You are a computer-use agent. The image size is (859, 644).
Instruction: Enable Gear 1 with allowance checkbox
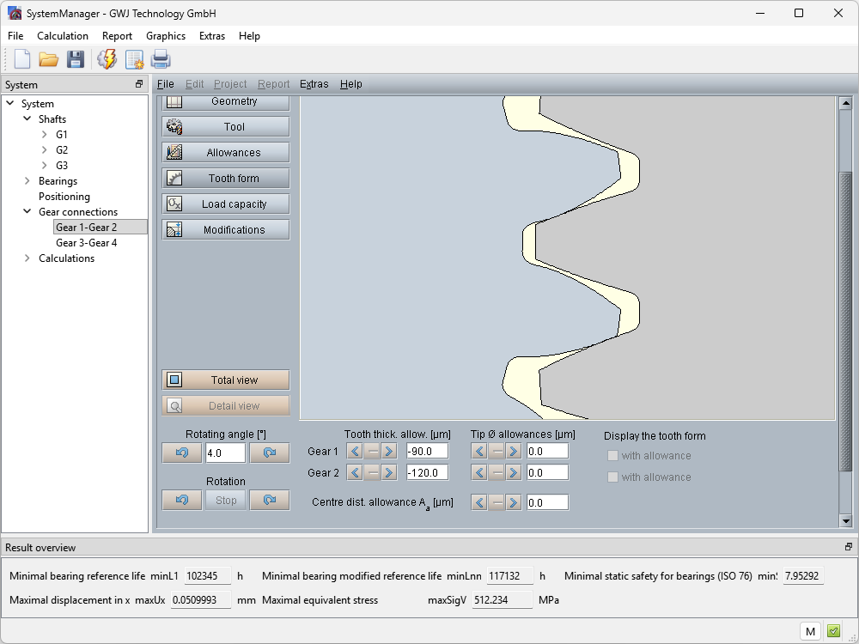click(612, 456)
